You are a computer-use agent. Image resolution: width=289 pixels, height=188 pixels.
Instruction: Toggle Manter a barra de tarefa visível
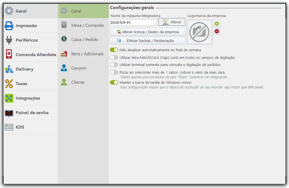pyautogui.click(x=114, y=82)
